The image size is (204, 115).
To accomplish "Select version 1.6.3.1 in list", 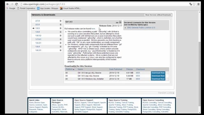I will 38,50.
